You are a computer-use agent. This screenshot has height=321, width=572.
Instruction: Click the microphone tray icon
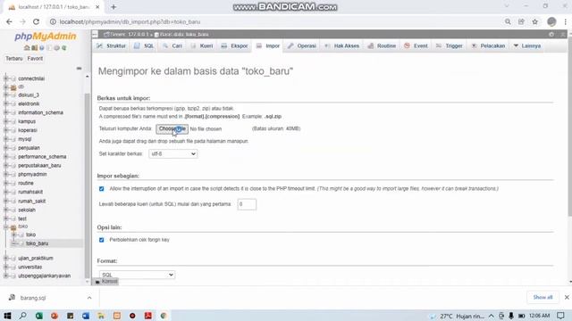pyautogui.click(x=511, y=316)
